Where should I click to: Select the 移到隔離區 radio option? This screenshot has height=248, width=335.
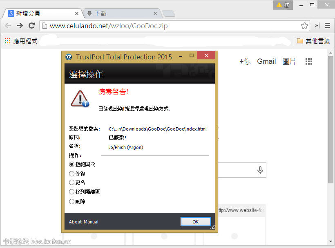(72, 192)
